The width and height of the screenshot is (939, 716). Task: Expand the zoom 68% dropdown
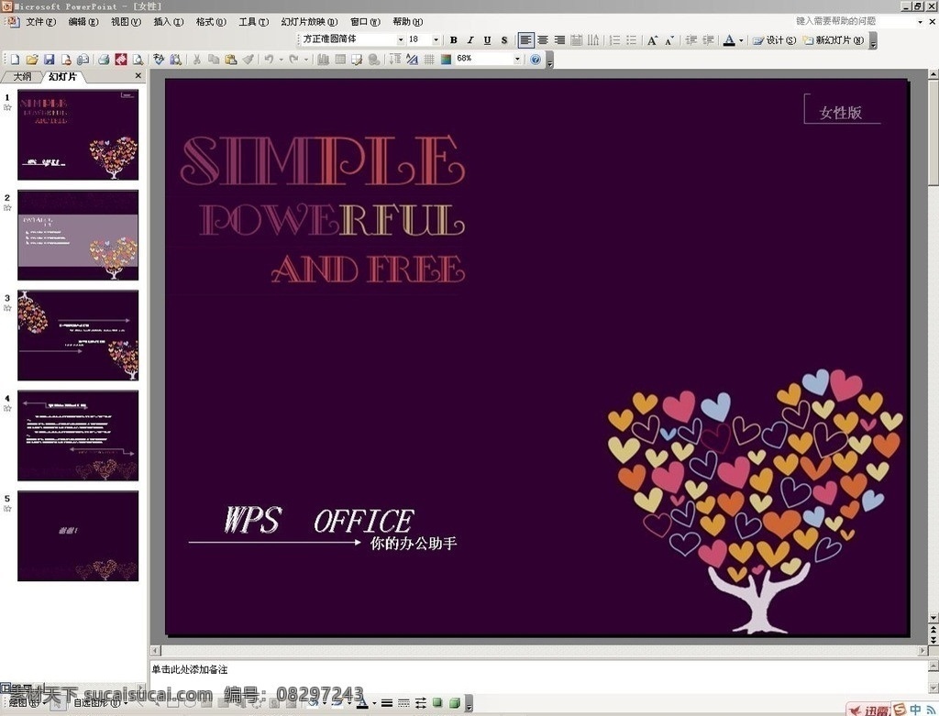pyautogui.click(x=517, y=60)
